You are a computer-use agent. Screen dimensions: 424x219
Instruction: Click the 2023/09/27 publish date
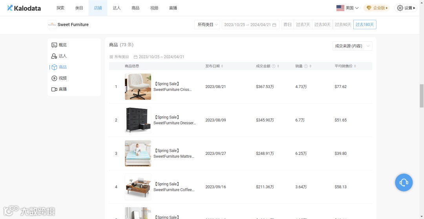pyautogui.click(x=216, y=153)
